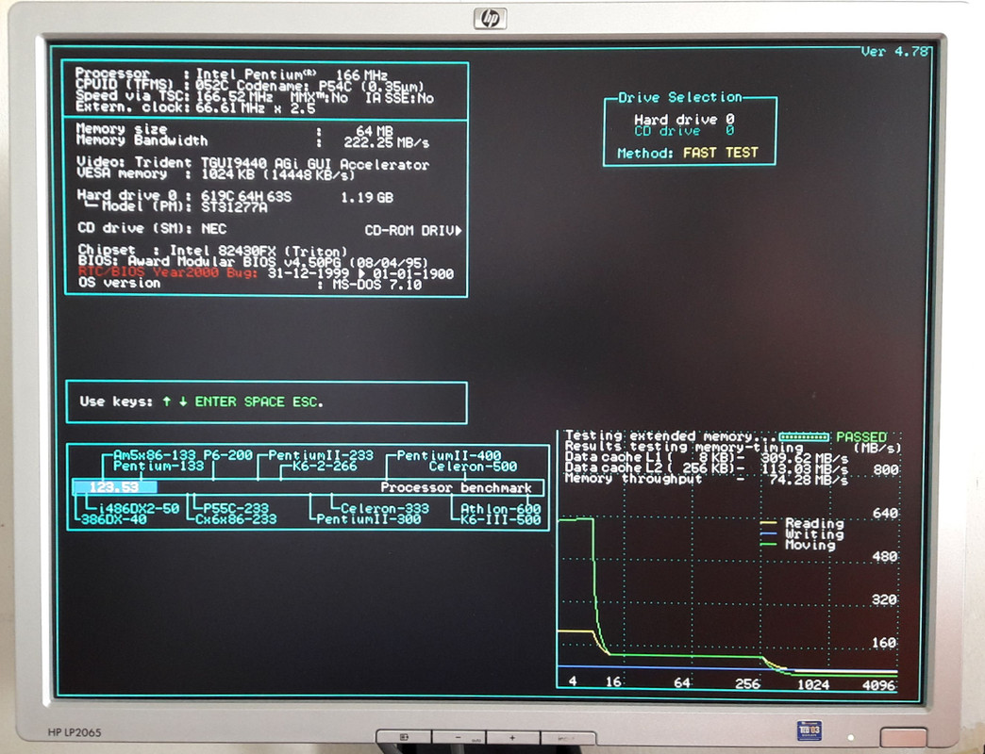Click the Memory size 64 MB line

234,130
